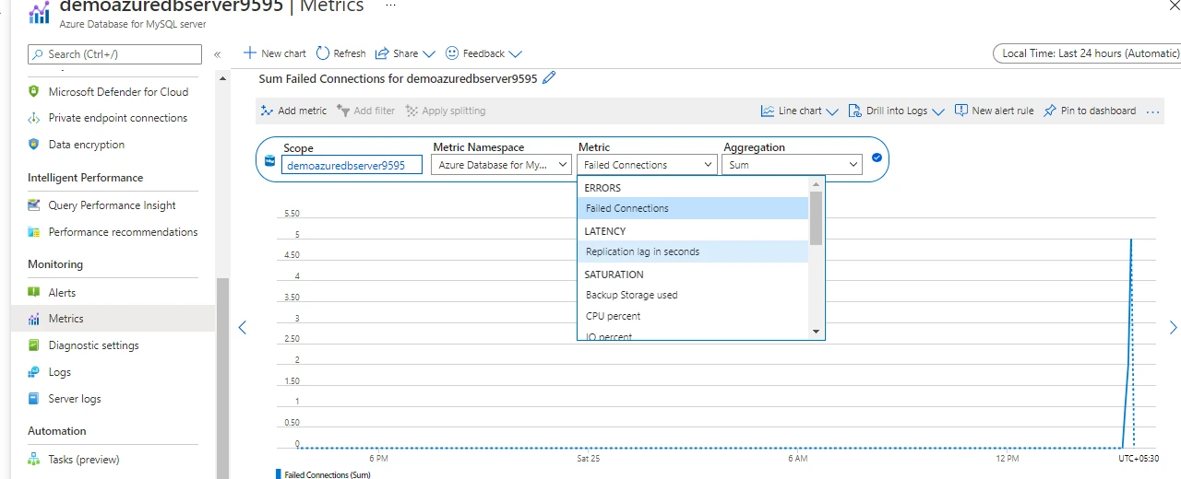Click the Data encryption shield icon
This screenshot has width=1181, height=479.
point(34,145)
